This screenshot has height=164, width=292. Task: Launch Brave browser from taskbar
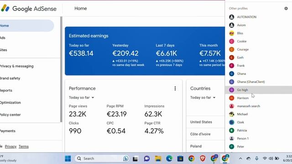[x=203, y=159]
